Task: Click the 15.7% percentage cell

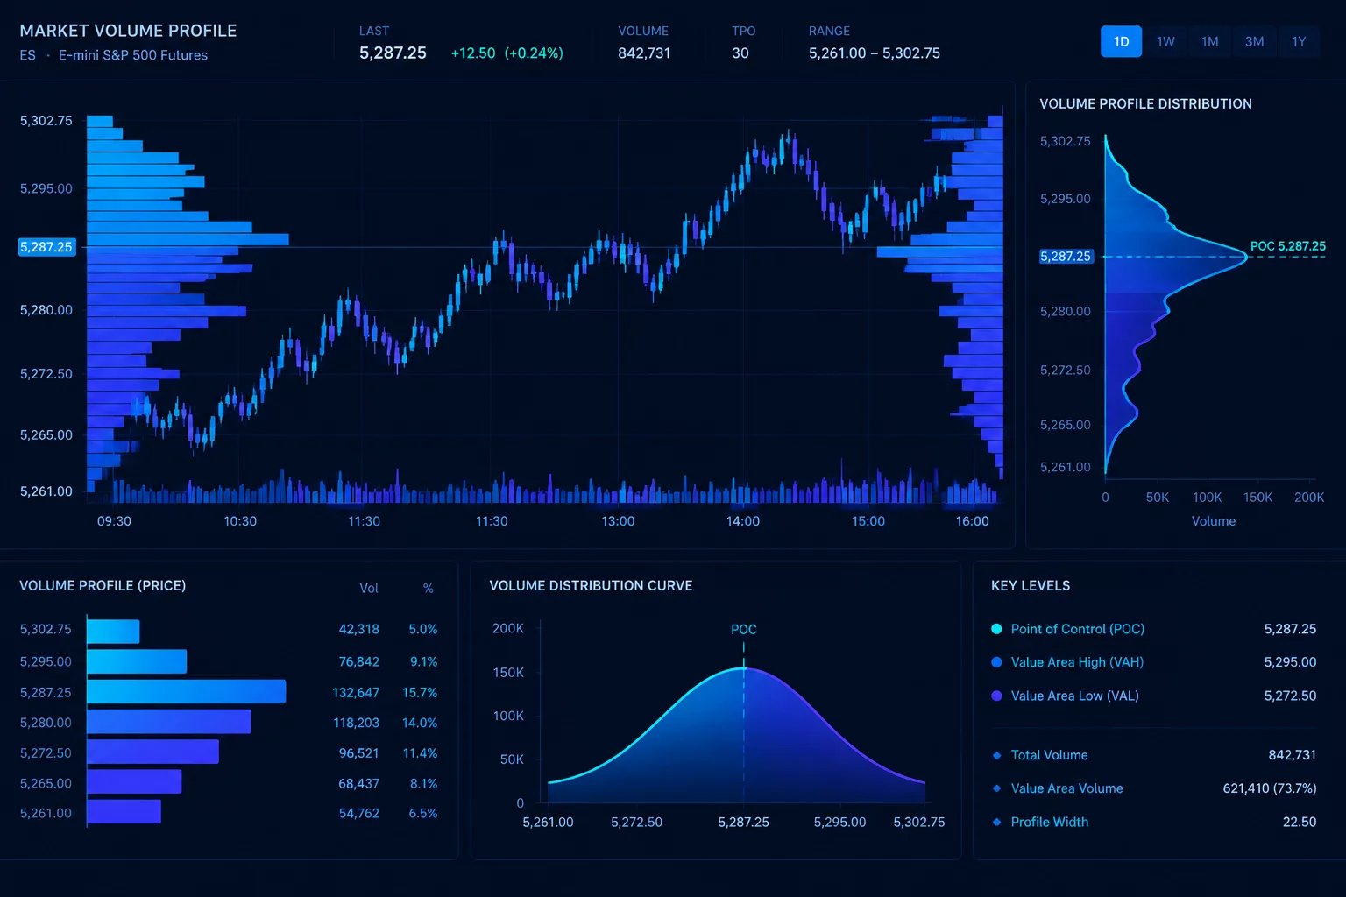Action: [x=420, y=692]
